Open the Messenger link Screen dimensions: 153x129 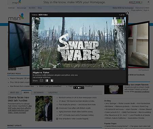tap(22, 8)
